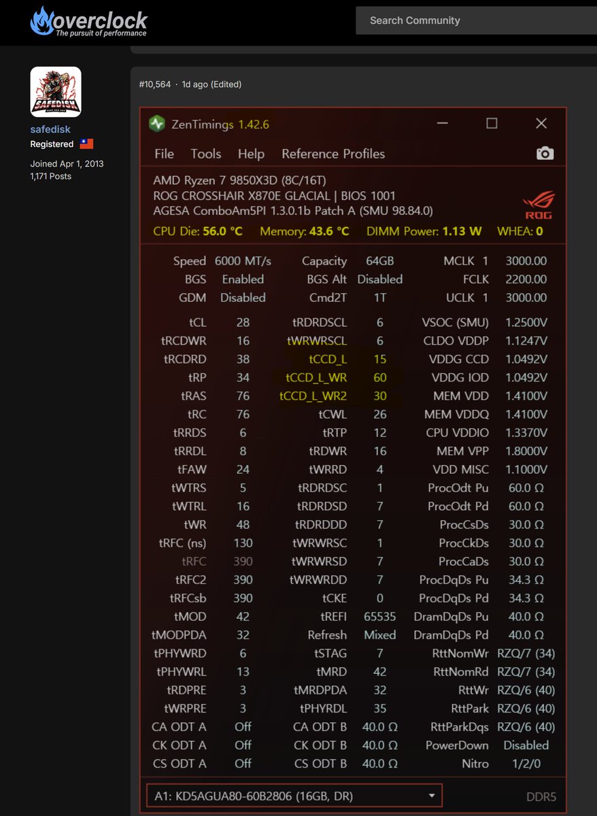The image size is (597, 816).
Task: Click the tRCDRD value 38
Action: click(243, 359)
